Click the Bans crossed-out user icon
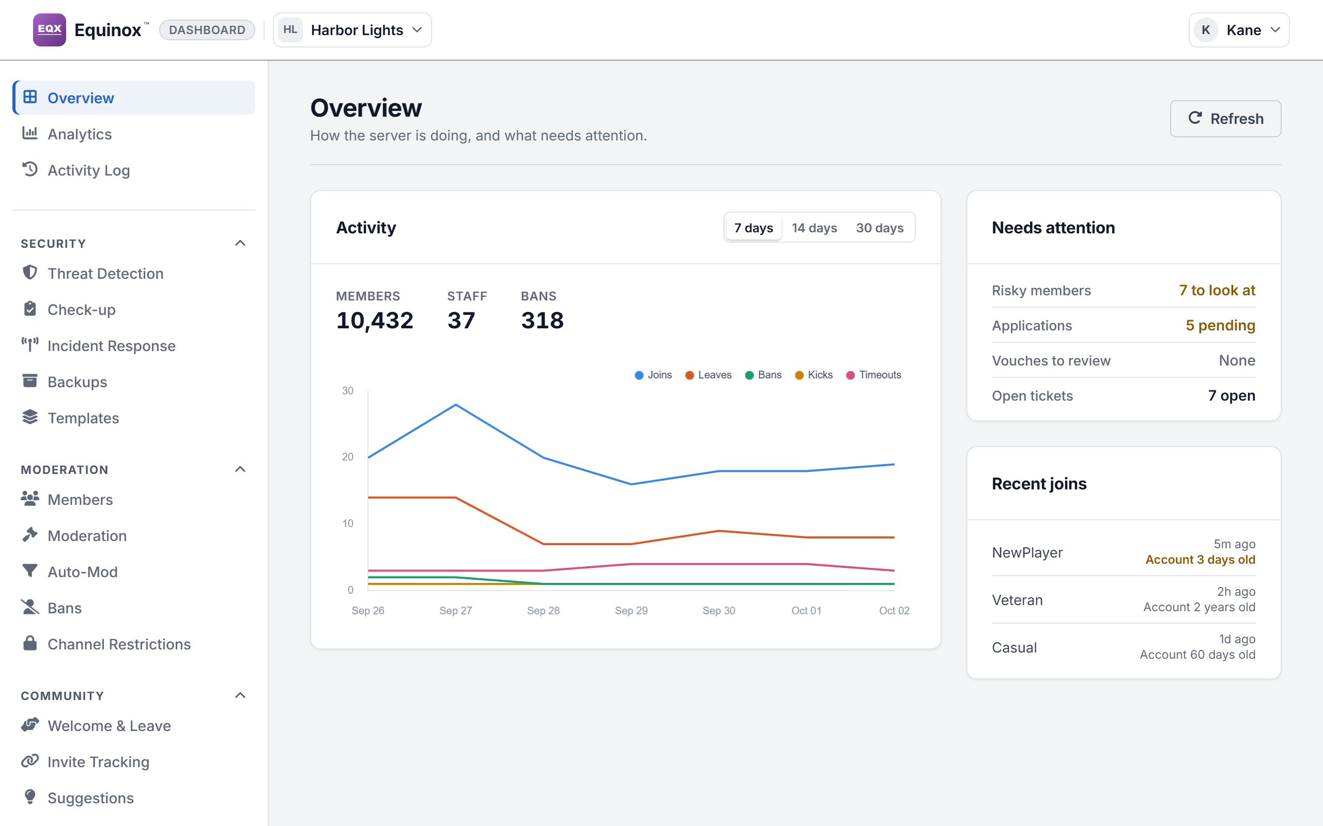 (x=30, y=607)
